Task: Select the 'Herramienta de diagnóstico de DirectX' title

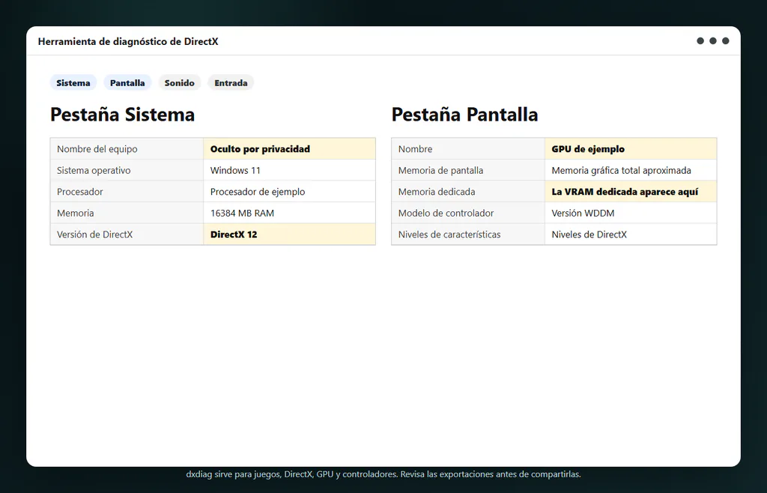Action: 128,41
